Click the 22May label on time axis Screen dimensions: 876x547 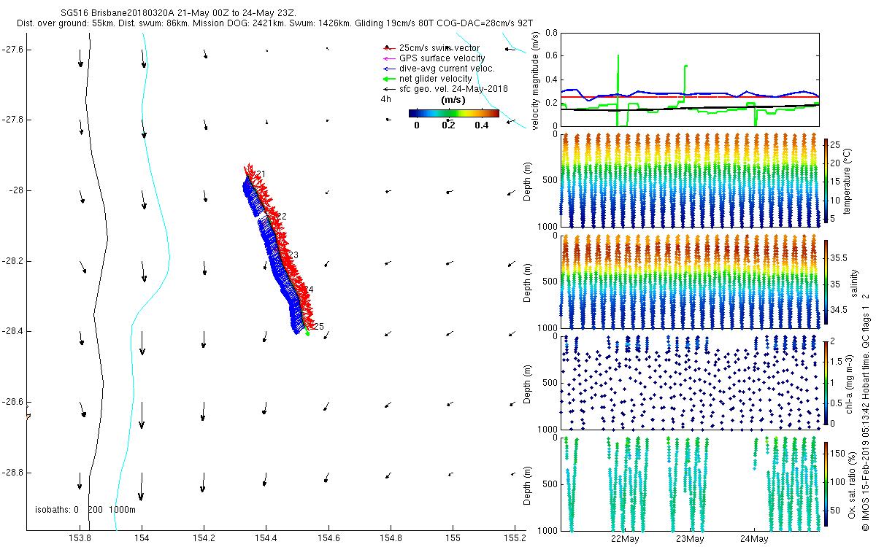click(626, 539)
